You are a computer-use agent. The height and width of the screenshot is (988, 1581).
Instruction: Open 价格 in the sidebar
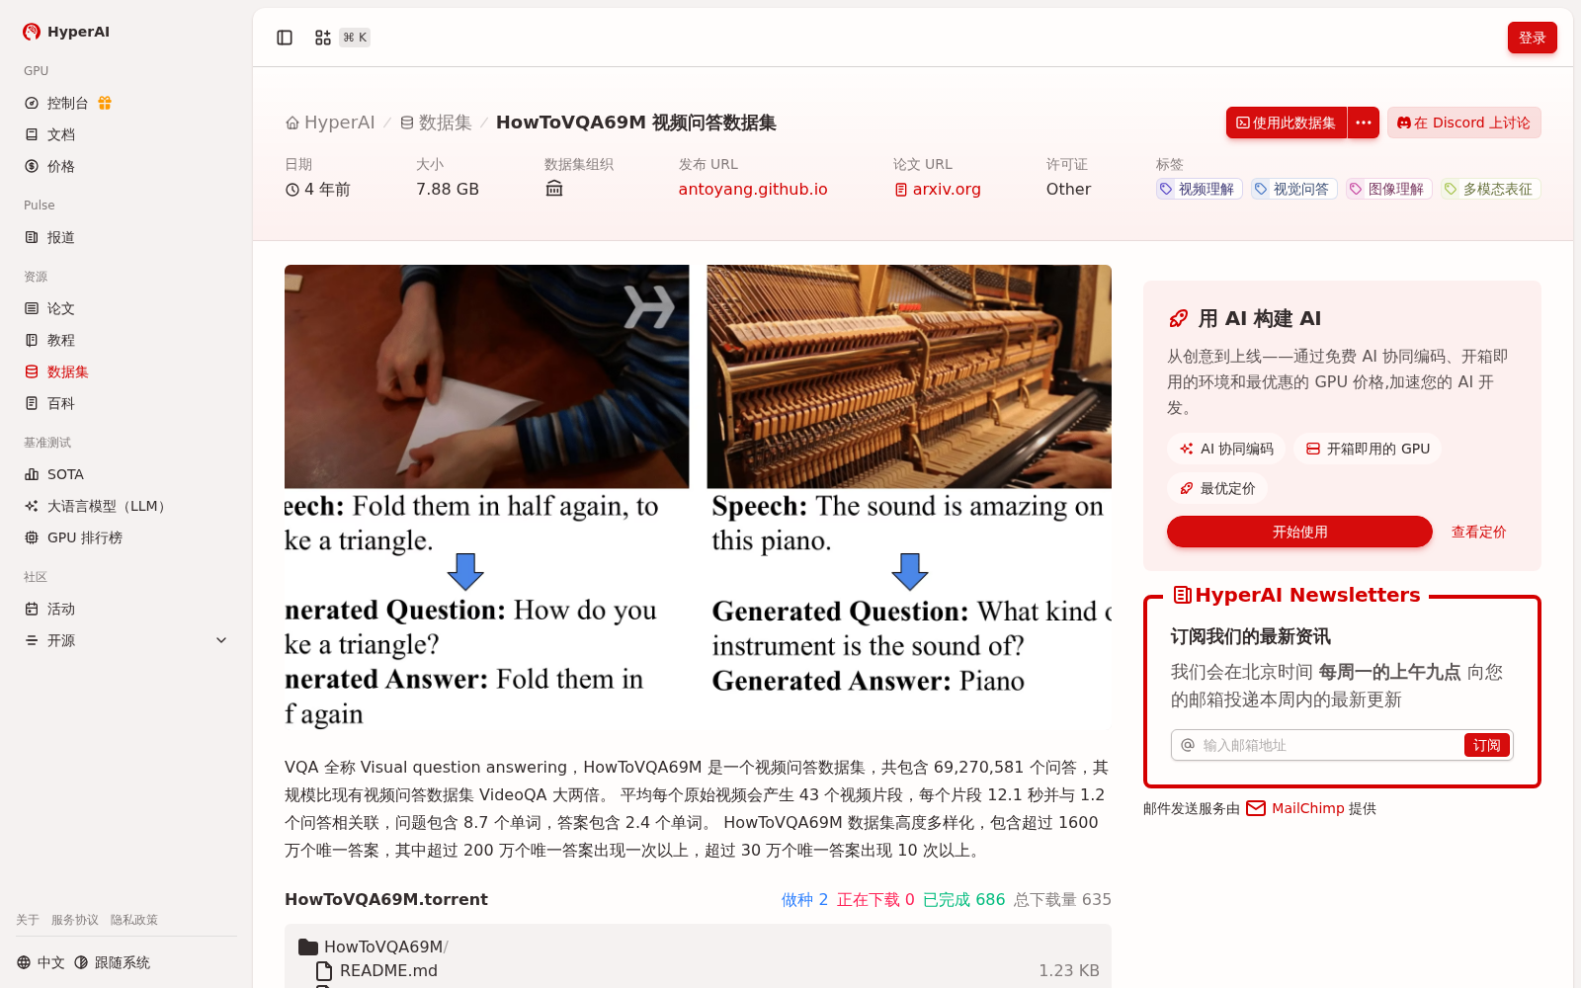(61, 166)
